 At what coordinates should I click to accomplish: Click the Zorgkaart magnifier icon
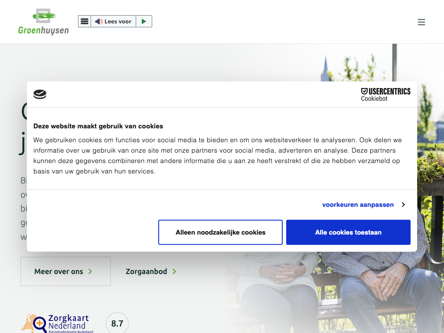click(39, 323)
